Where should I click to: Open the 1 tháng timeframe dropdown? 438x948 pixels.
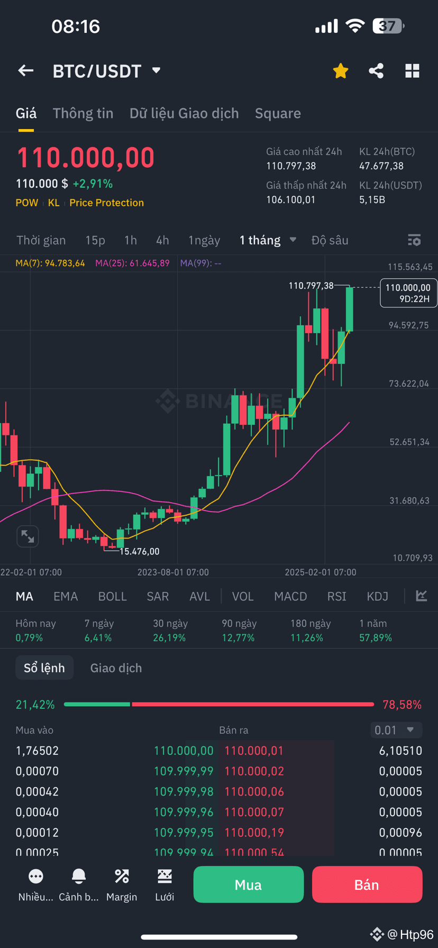tap(267, 240)
